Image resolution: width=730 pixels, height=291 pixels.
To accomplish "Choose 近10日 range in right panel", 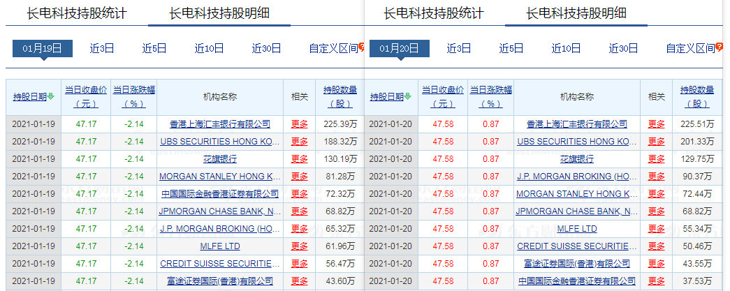I will click(566, 48).
